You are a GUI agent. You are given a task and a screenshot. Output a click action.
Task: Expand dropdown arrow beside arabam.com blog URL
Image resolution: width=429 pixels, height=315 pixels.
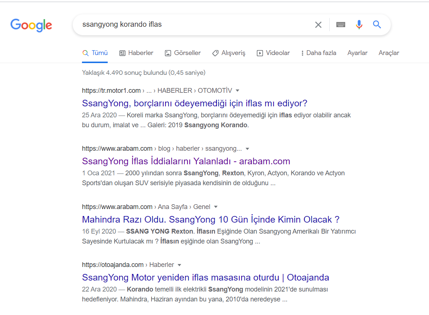coord(247,149)
